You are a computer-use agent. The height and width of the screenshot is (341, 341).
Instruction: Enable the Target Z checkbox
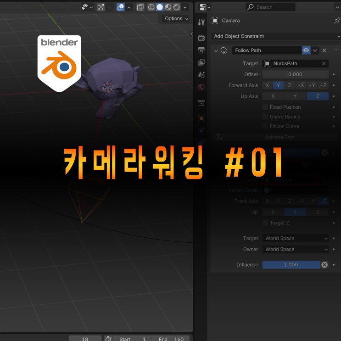[x=265, y=223]
